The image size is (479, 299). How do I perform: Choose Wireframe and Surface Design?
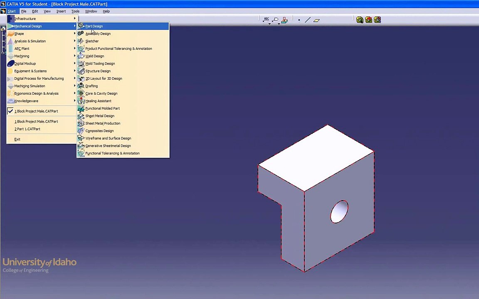pyautogui.click(x=123, y=138)
